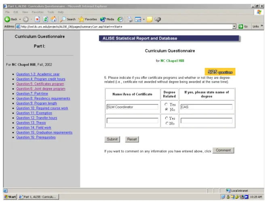Click Local intranet zone icon

coord(228,191)
